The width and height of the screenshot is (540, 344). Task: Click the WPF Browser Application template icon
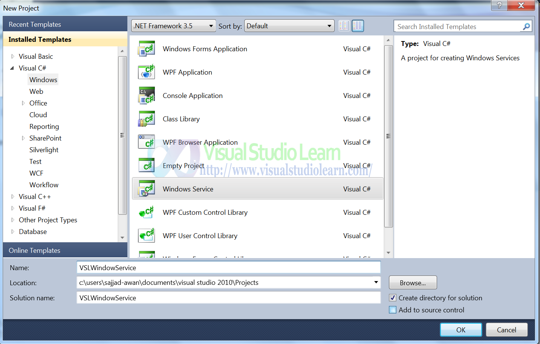point(146,142)
